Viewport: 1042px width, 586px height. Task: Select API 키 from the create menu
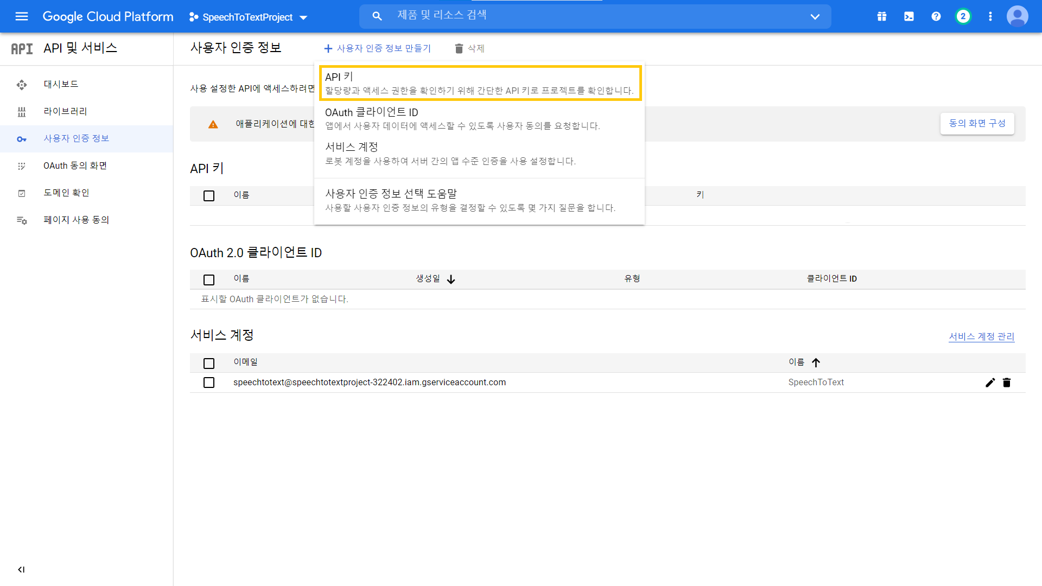point(480,83)
